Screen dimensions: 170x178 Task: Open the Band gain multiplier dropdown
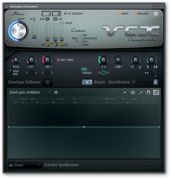pyautogui.click(x=30, y=92)
